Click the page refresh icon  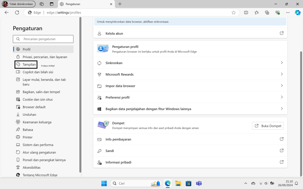point(17,12)
